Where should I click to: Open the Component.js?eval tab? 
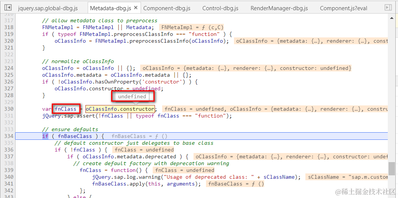pos(344,8)
